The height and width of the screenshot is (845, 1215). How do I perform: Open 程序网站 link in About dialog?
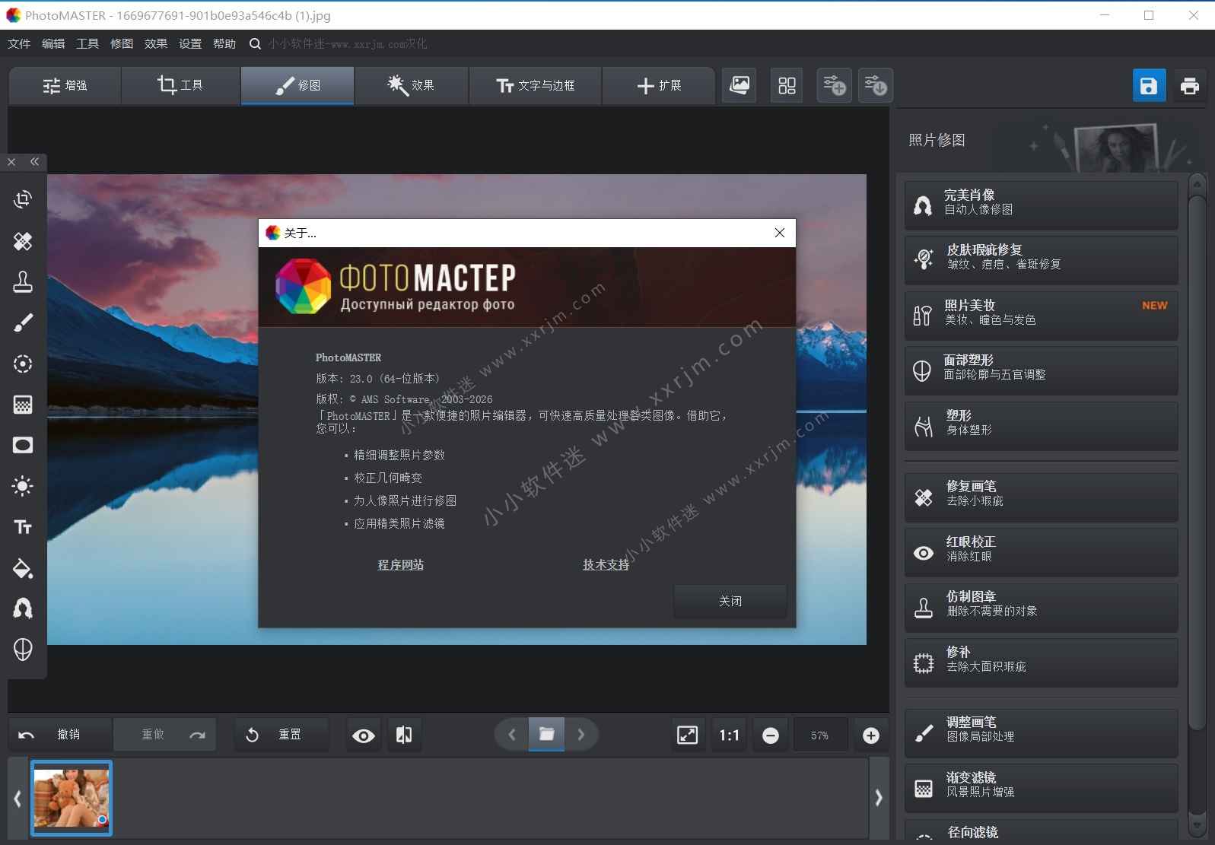[x=401, y=565]
